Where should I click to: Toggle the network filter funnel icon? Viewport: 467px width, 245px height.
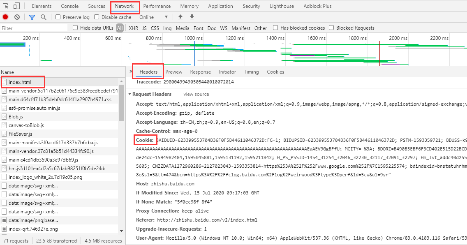pyautogui.click(x=32, y=17)
